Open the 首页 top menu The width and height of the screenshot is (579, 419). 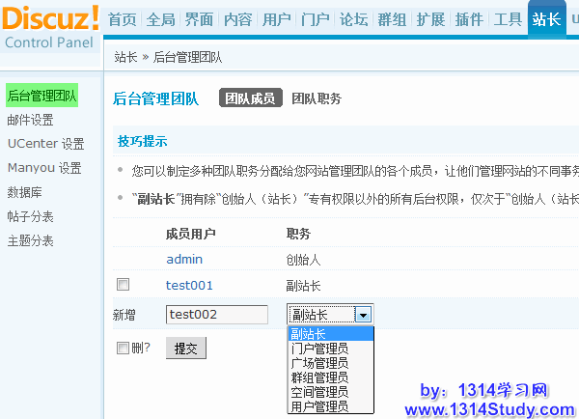point(122,20)
